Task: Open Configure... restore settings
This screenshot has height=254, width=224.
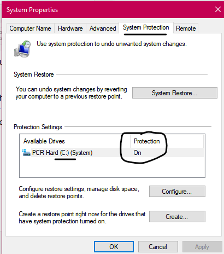Action: coord(177,192)
